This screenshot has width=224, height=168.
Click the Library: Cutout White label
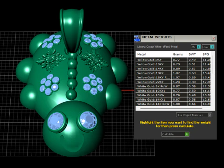coord(157,47)
